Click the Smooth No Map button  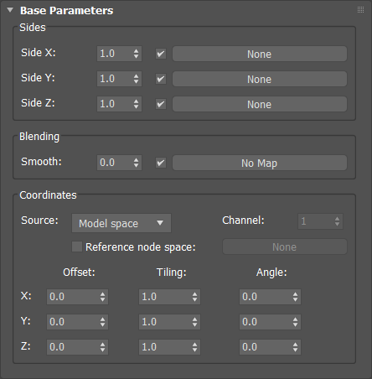pos(260,163)
